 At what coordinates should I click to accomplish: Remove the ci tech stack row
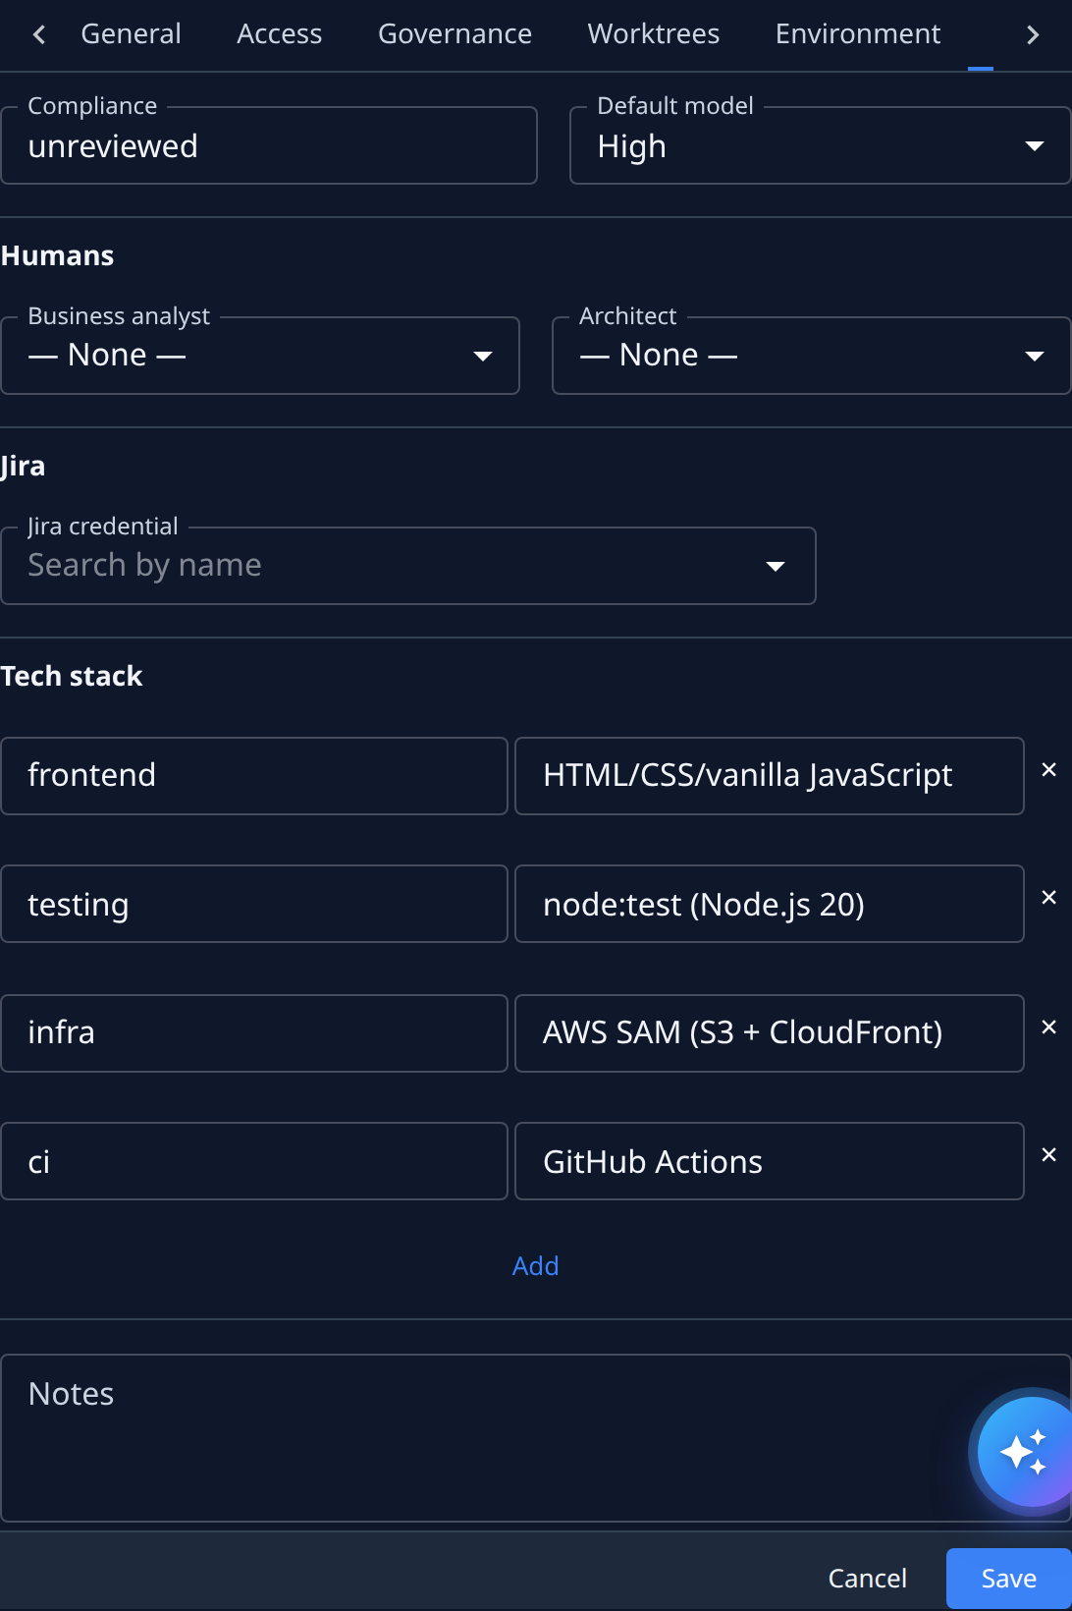click(1048, 1155)
